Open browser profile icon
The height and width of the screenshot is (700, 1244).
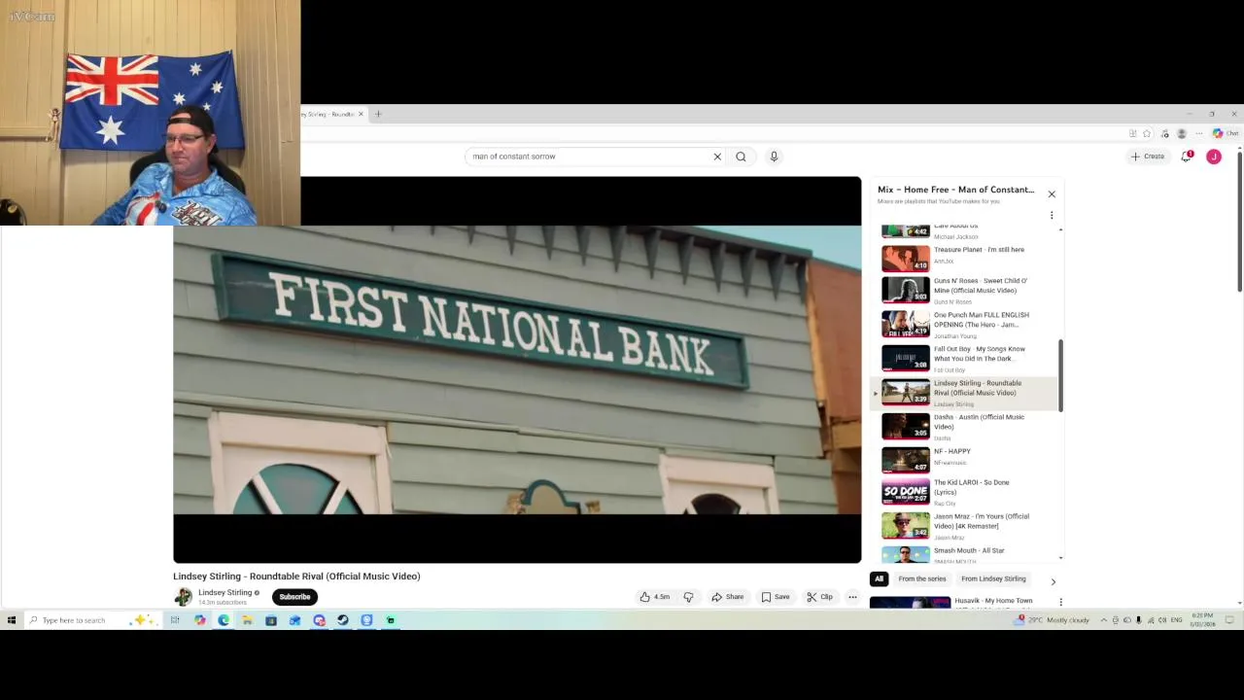click(x=1182, y=133)
